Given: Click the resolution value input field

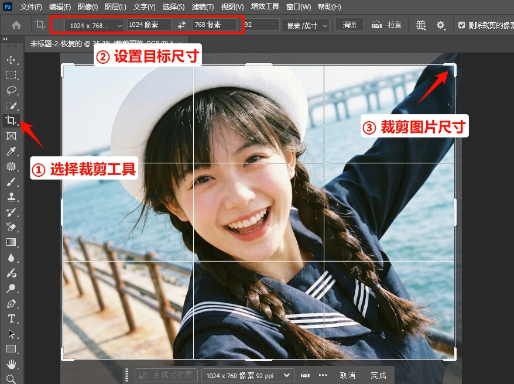Looking at the screenshot, I should coord(261,25).
